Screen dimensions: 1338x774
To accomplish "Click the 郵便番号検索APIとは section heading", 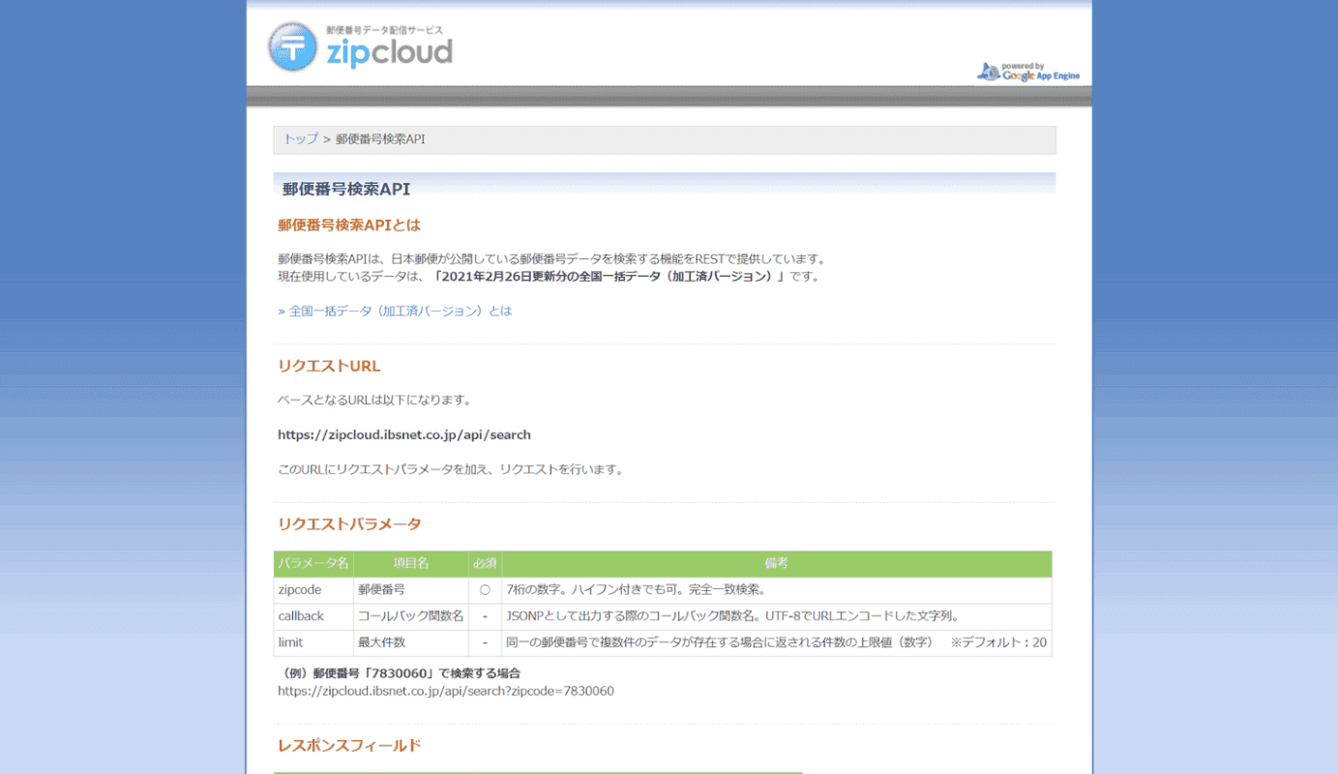I will point(349,225).
